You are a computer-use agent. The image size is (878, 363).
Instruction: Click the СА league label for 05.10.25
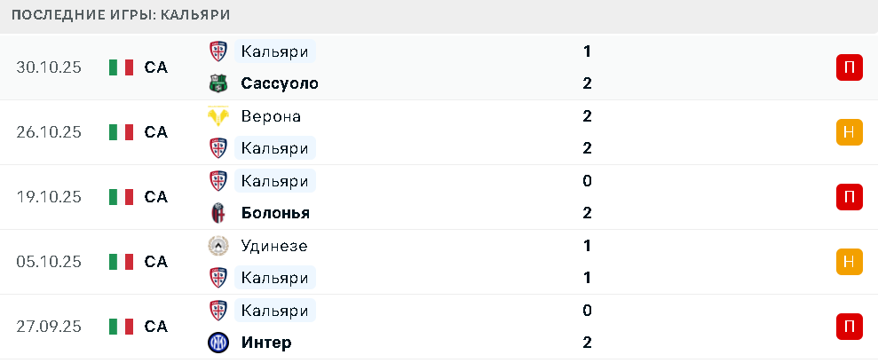tap(155, 262)
